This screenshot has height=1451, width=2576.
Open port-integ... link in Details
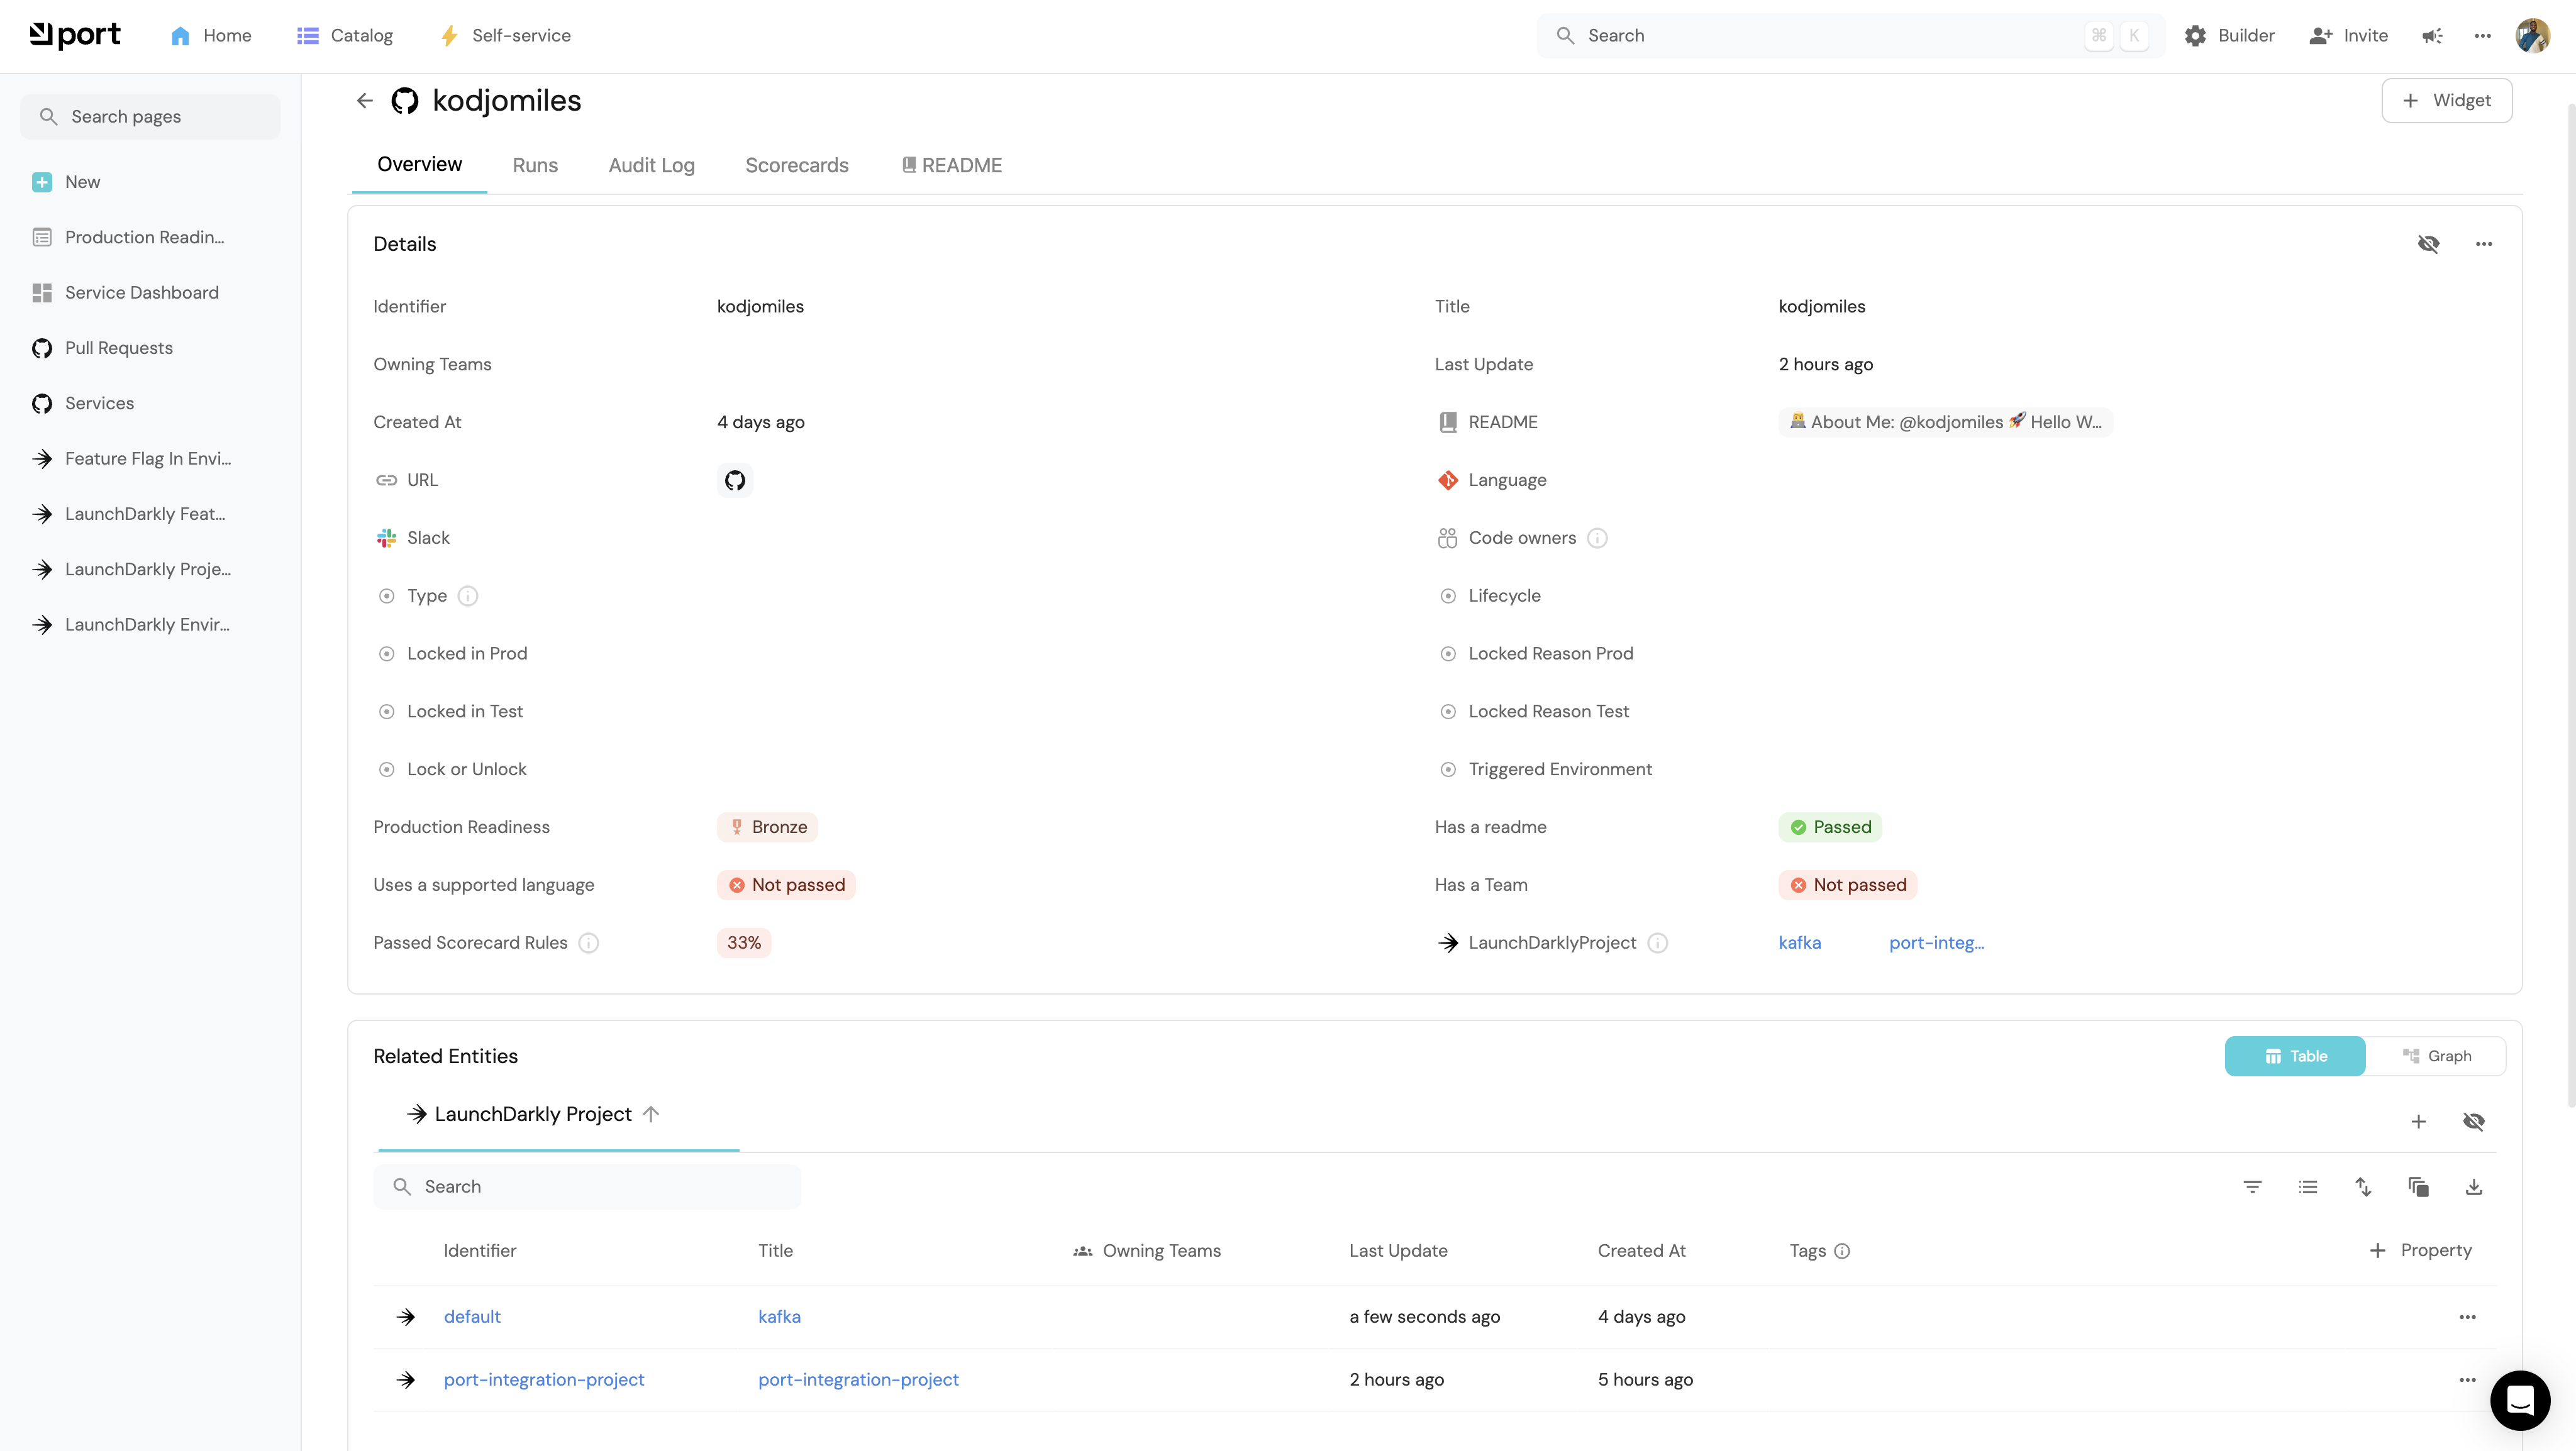click(x=1936, y=944)
